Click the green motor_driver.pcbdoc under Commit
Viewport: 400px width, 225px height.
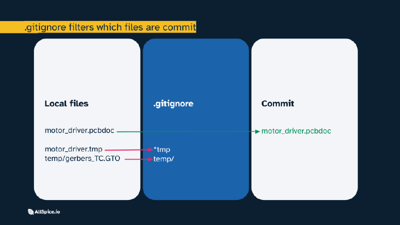[296, 131]
